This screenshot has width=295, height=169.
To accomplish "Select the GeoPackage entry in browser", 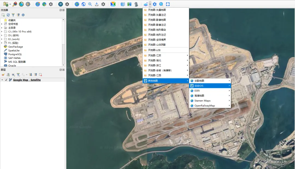I will point(16,47).
